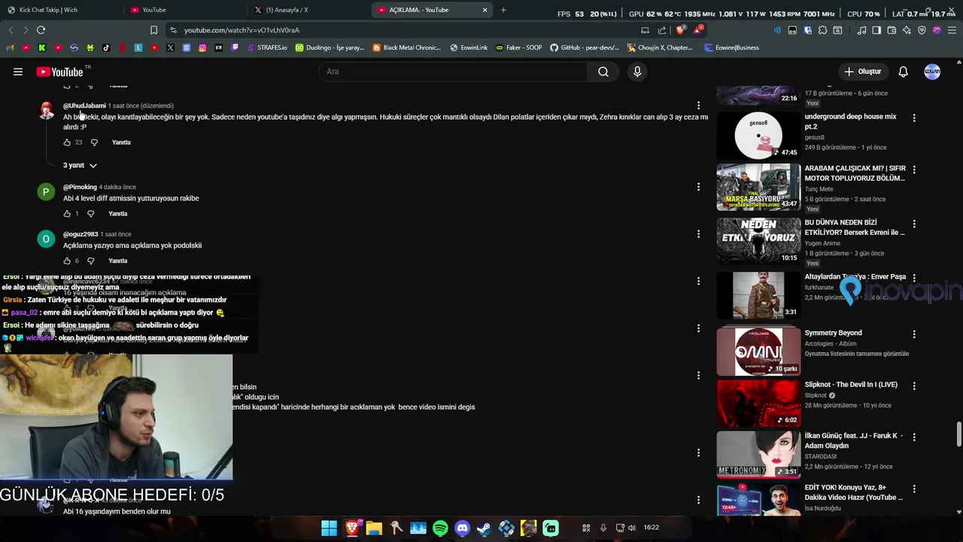Screen dimensions: 963x542
Task: Open options for Slipknot Devil In I
Action: coord(914,386)
